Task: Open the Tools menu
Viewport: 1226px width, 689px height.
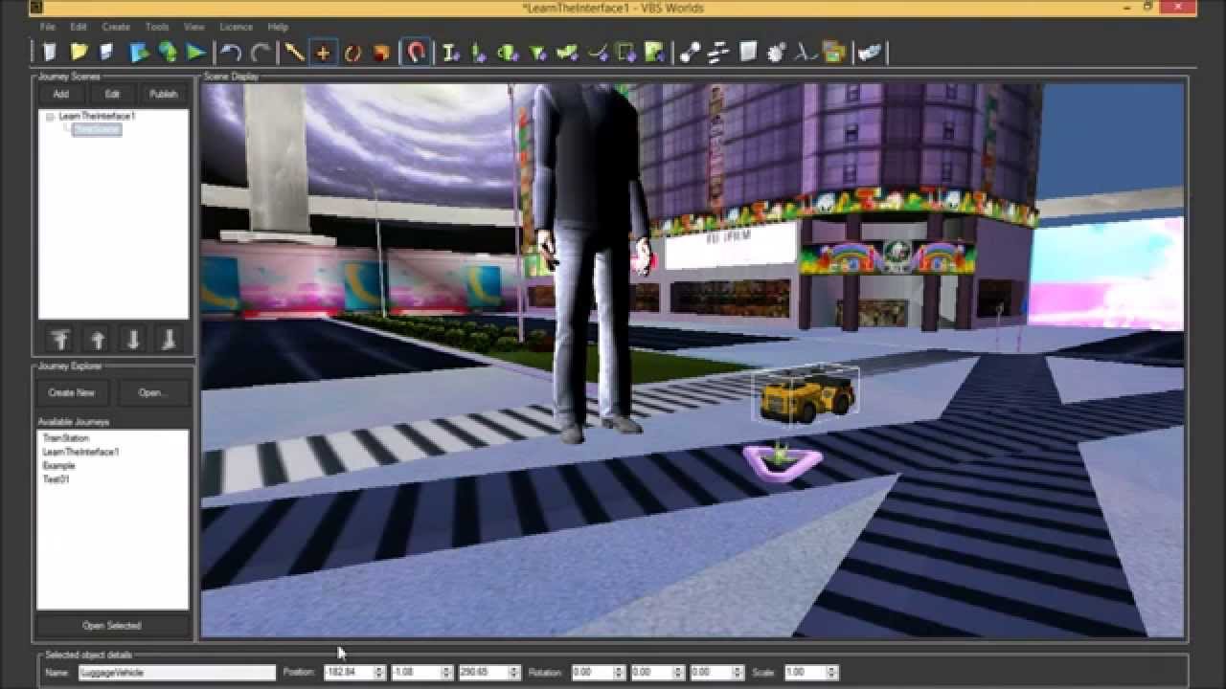Action: point(157,27)
